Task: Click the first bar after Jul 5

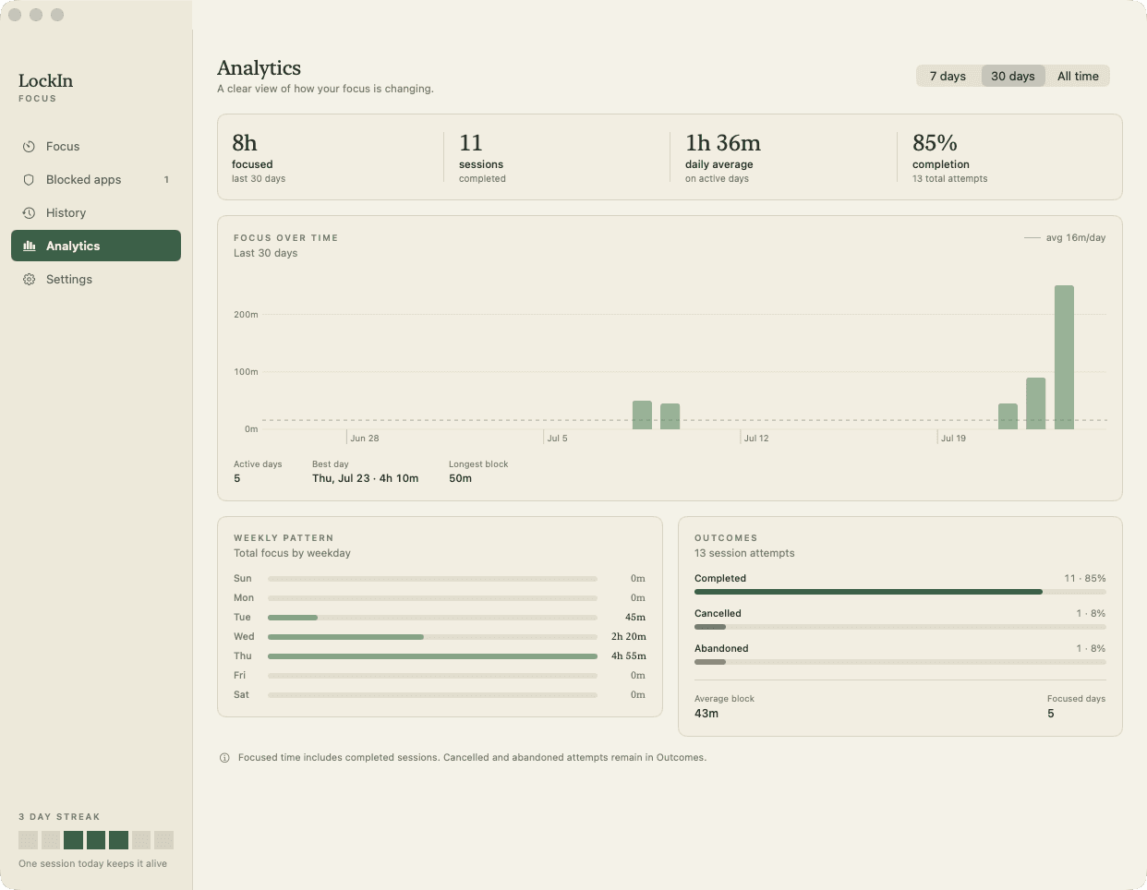Action: 642,415
